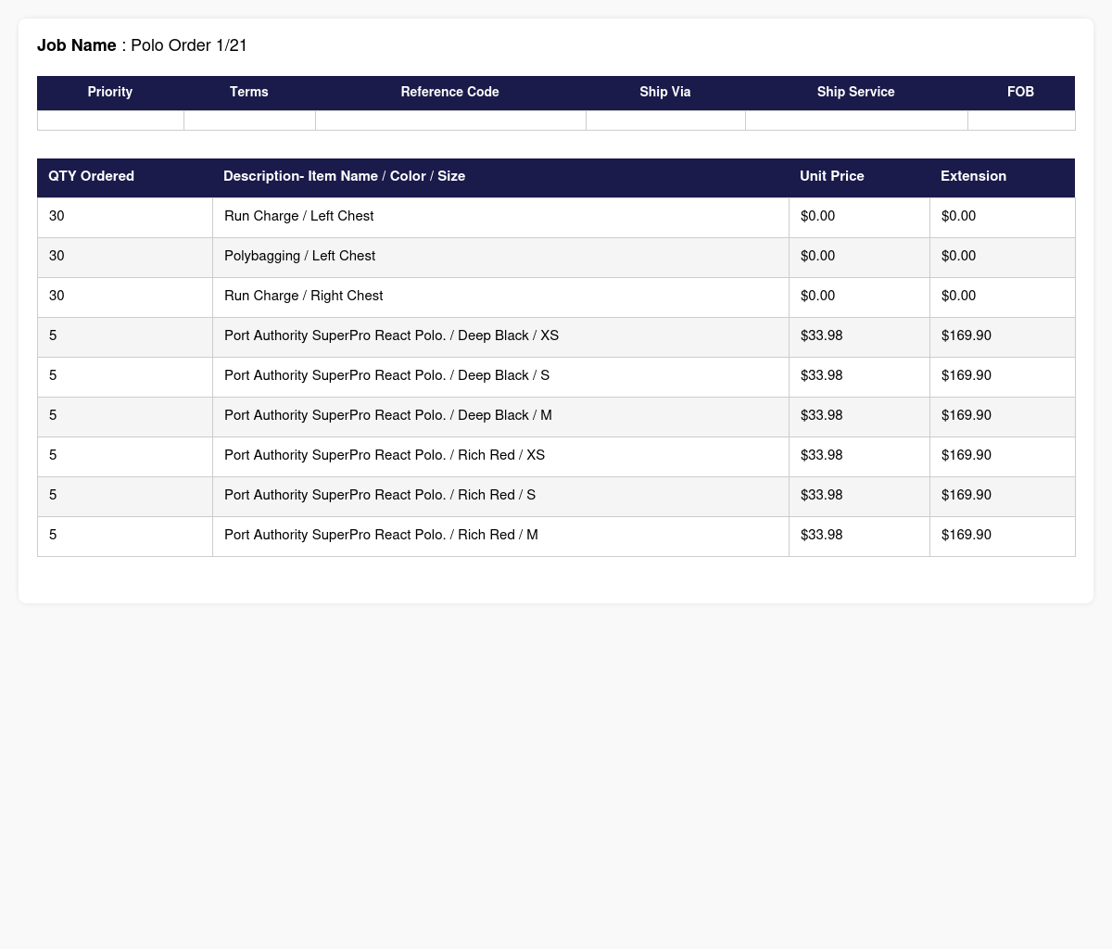Select $169.90 extension in Rich Red / M row
The height and width of the screenshot is (949, 1112).
967,535
